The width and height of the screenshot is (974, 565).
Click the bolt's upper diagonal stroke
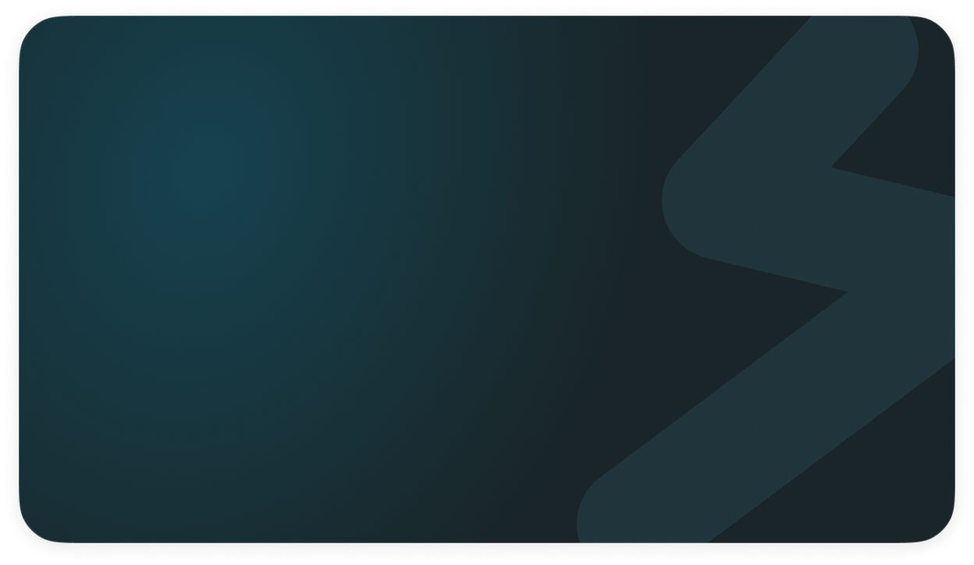click(788, 101)
